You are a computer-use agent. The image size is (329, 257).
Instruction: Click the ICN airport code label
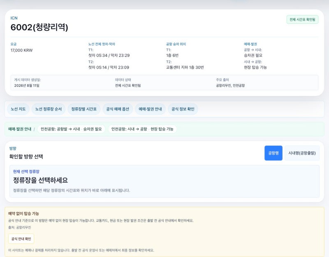[14, 18]
